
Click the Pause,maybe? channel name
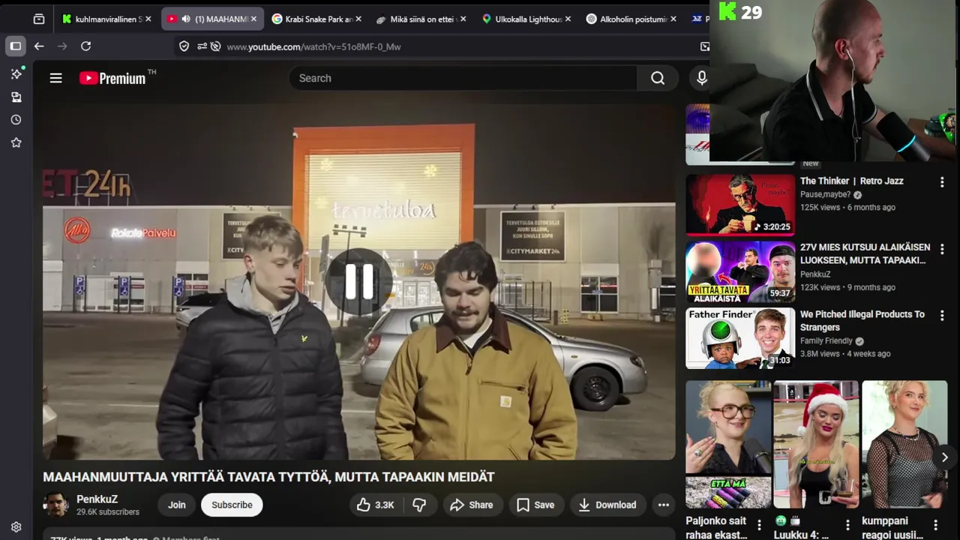(825, 194)
